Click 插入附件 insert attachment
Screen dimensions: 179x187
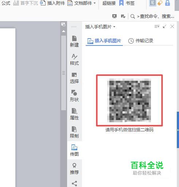[52, 3]
